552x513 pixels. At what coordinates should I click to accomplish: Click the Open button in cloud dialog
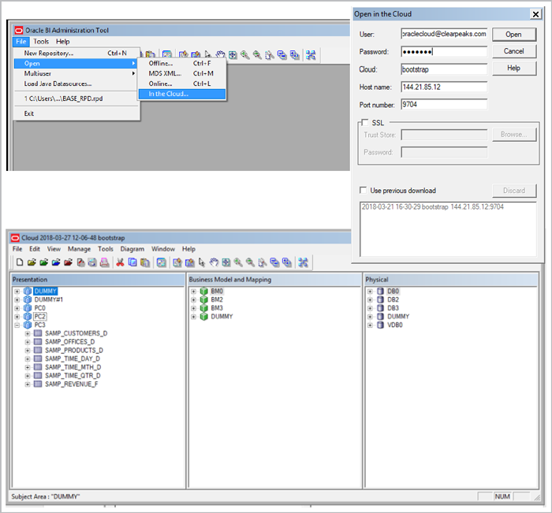514,34
